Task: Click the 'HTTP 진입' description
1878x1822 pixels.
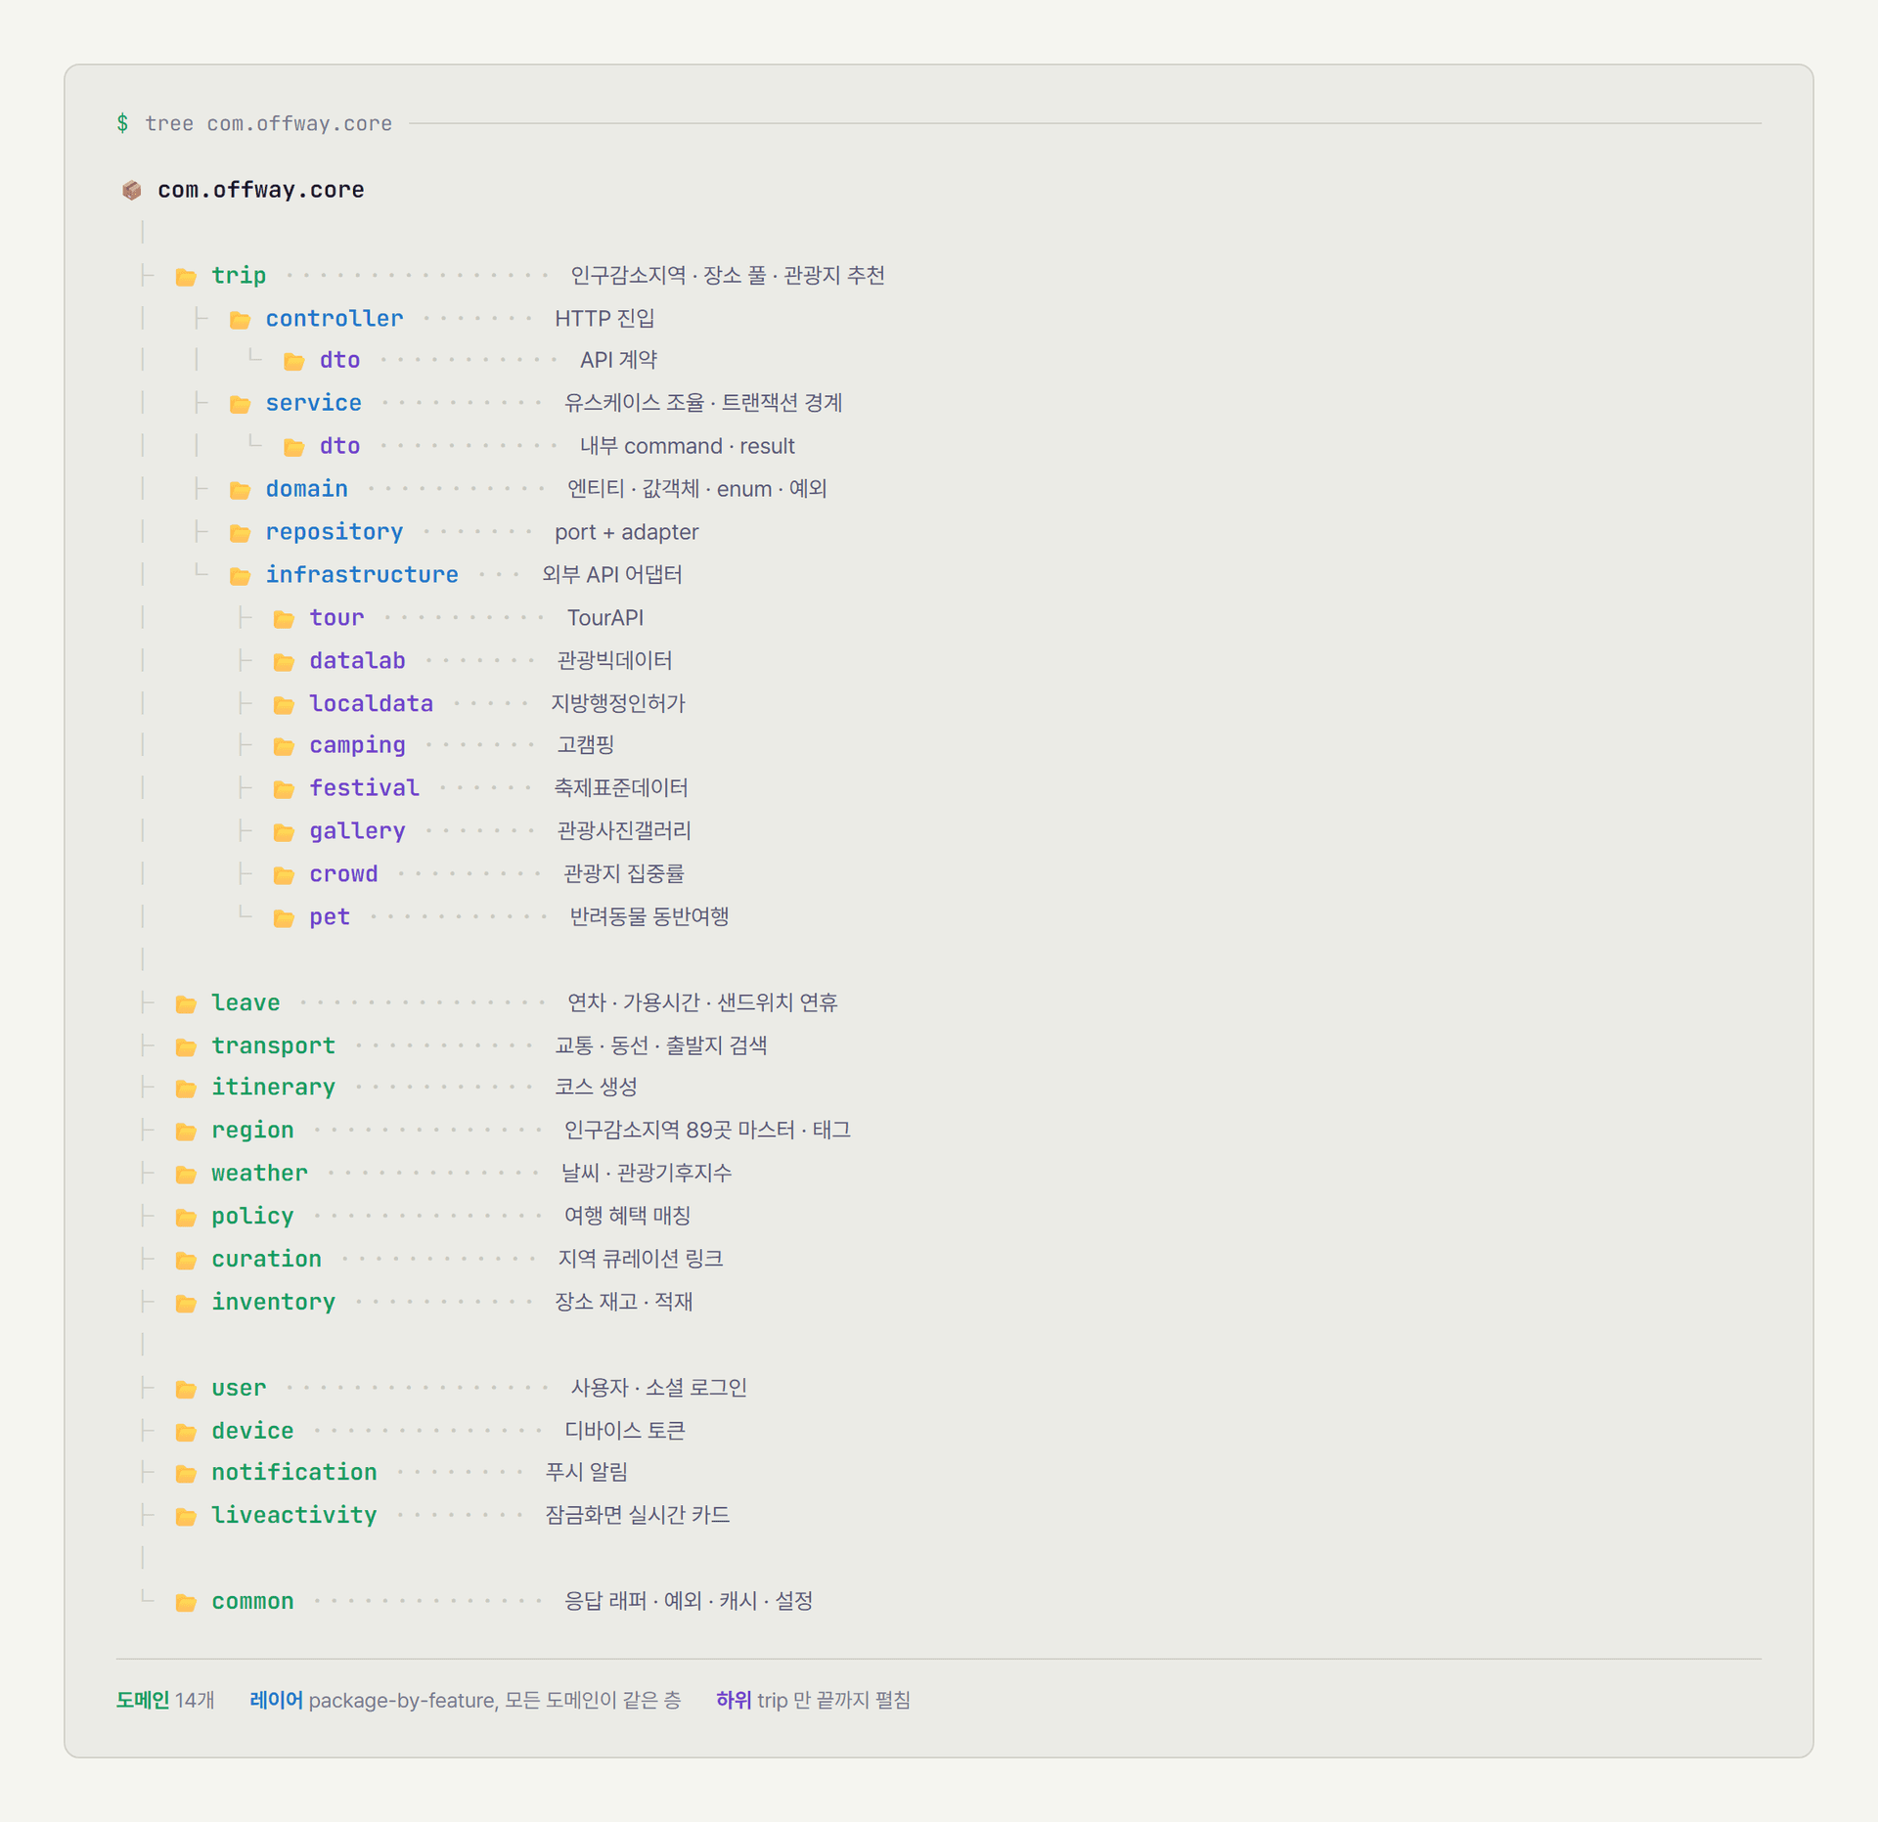Action: click(604, 318)
